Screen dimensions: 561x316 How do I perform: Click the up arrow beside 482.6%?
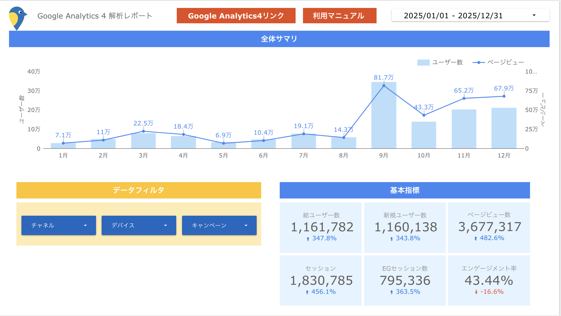pyautogui.click(x=476, y=238)
